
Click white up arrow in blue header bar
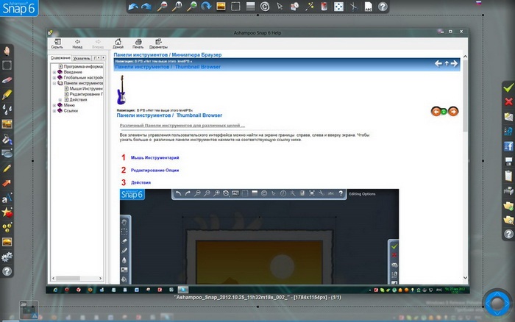point(447,63)
